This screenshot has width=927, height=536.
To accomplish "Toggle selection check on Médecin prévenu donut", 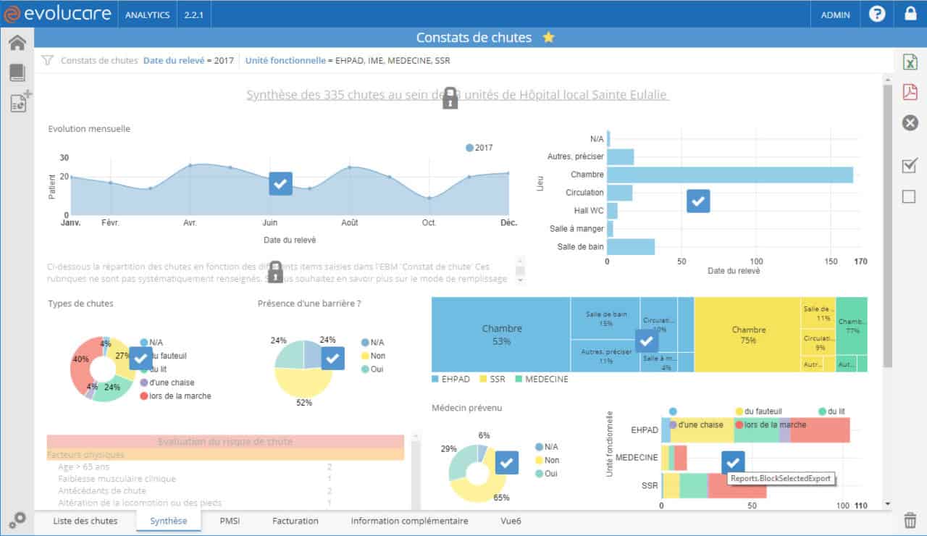I will (x=507, y=462).
